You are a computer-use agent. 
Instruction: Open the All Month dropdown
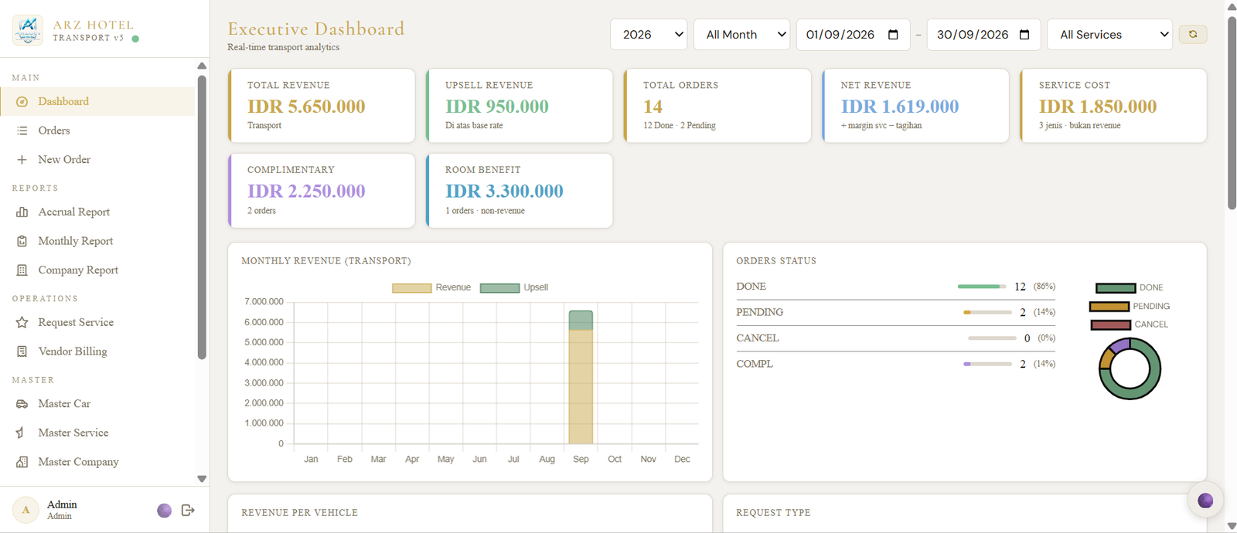pos(742,35)
